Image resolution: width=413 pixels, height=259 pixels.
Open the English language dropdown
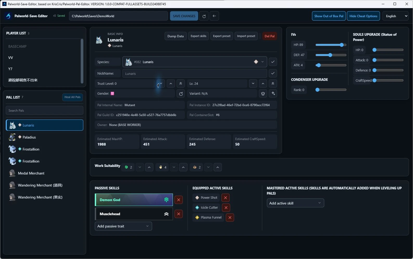click(x=396, y=16)
